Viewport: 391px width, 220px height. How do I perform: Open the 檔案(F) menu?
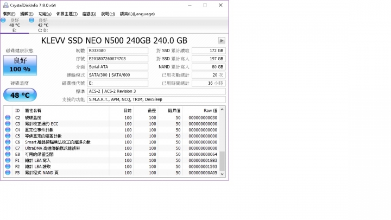(9, 14)
